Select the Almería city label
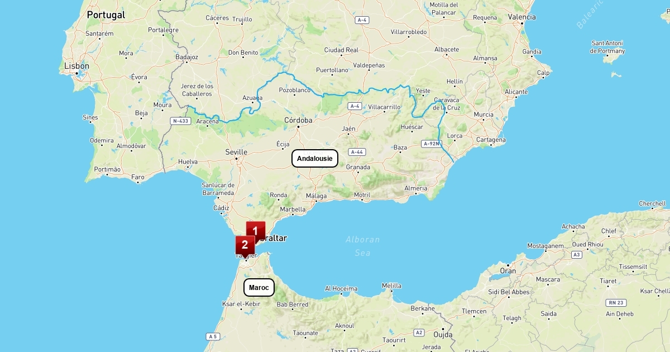The width and height of the screenshot is (670, 352). pyautogui.click(x=416, y=189)
